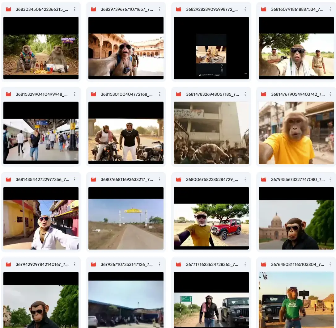Select file name 3679455673227747080_7...
Image resolution: width=336 pixels, height=328 pixels.
point(298,179)
